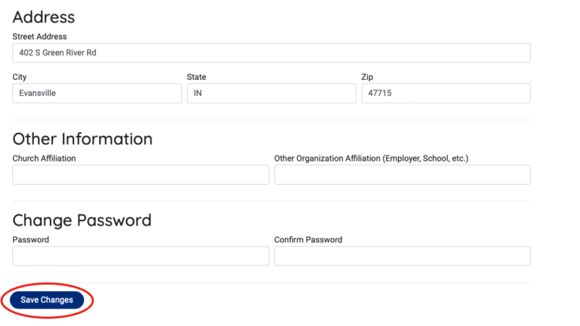This screenshot has height=326, width=580.
Task: Click the Street Address label text
Action: pos(39,36)
